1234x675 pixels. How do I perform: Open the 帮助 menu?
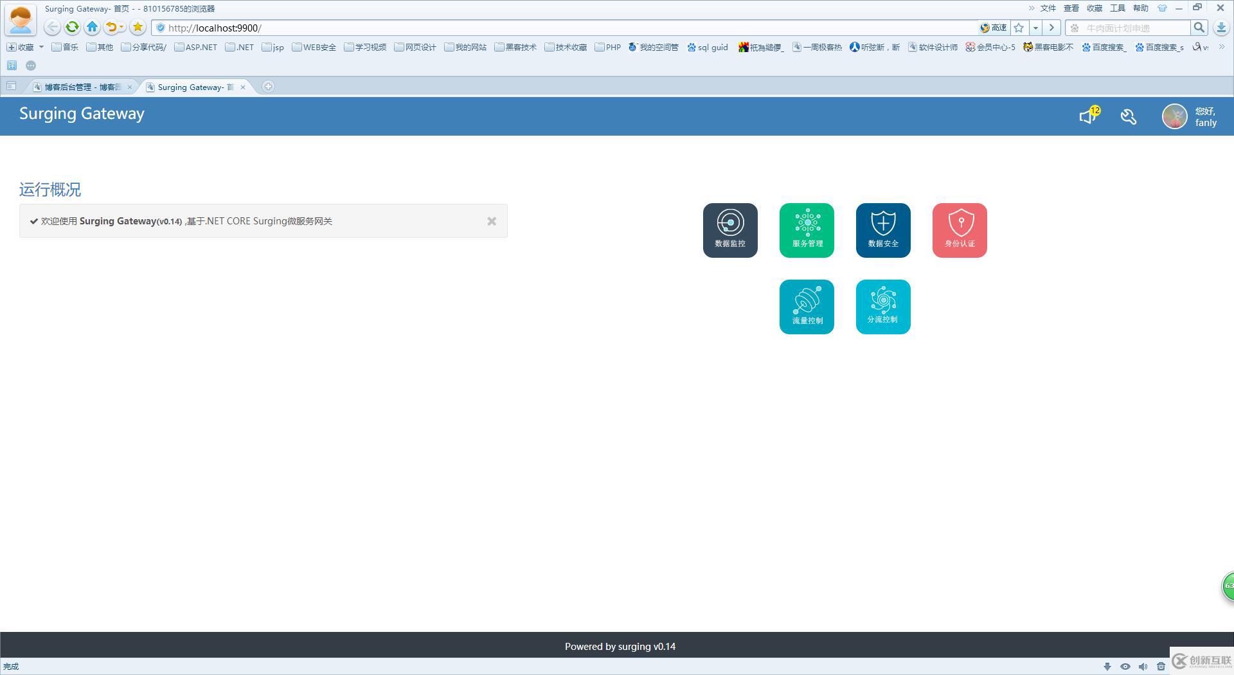click(x=1141, y=8)
